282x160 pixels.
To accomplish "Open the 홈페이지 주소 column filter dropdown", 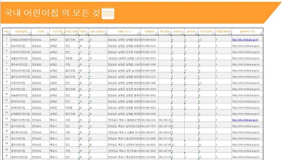I will point(261,33).
